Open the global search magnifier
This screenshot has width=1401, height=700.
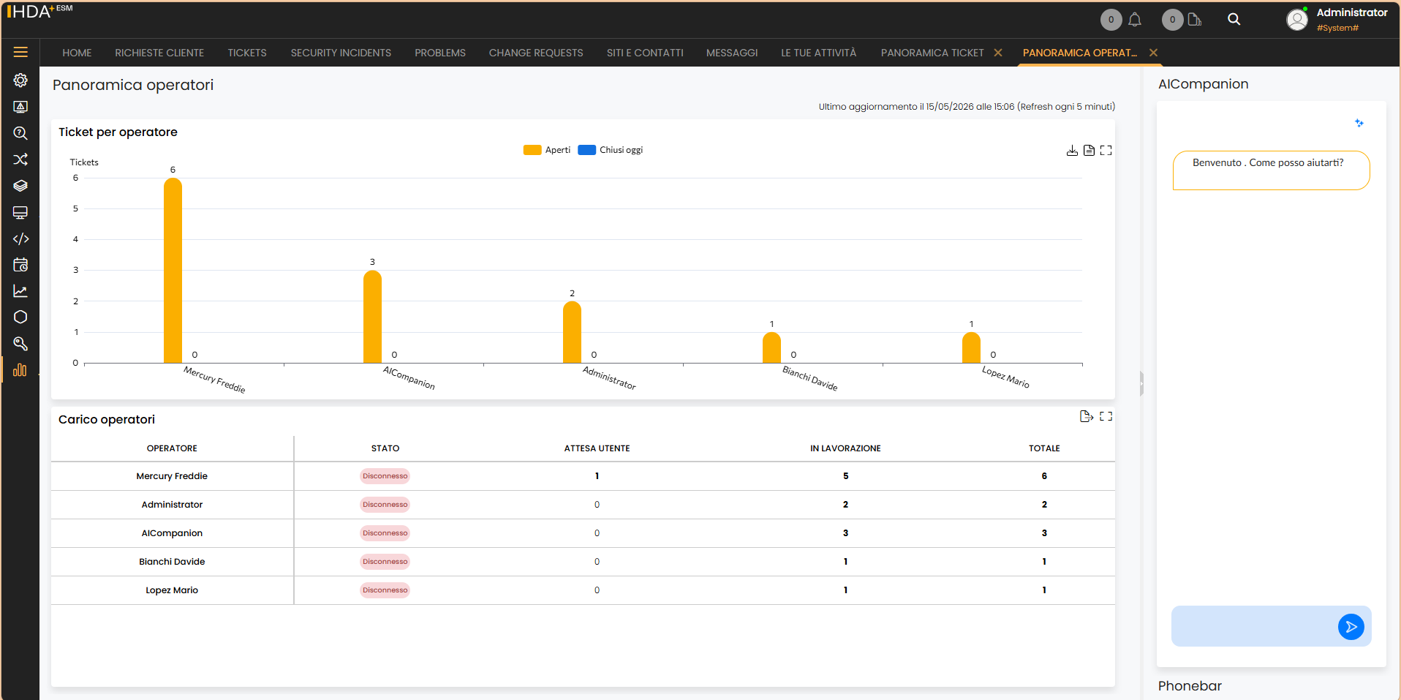coord(1234,20)
